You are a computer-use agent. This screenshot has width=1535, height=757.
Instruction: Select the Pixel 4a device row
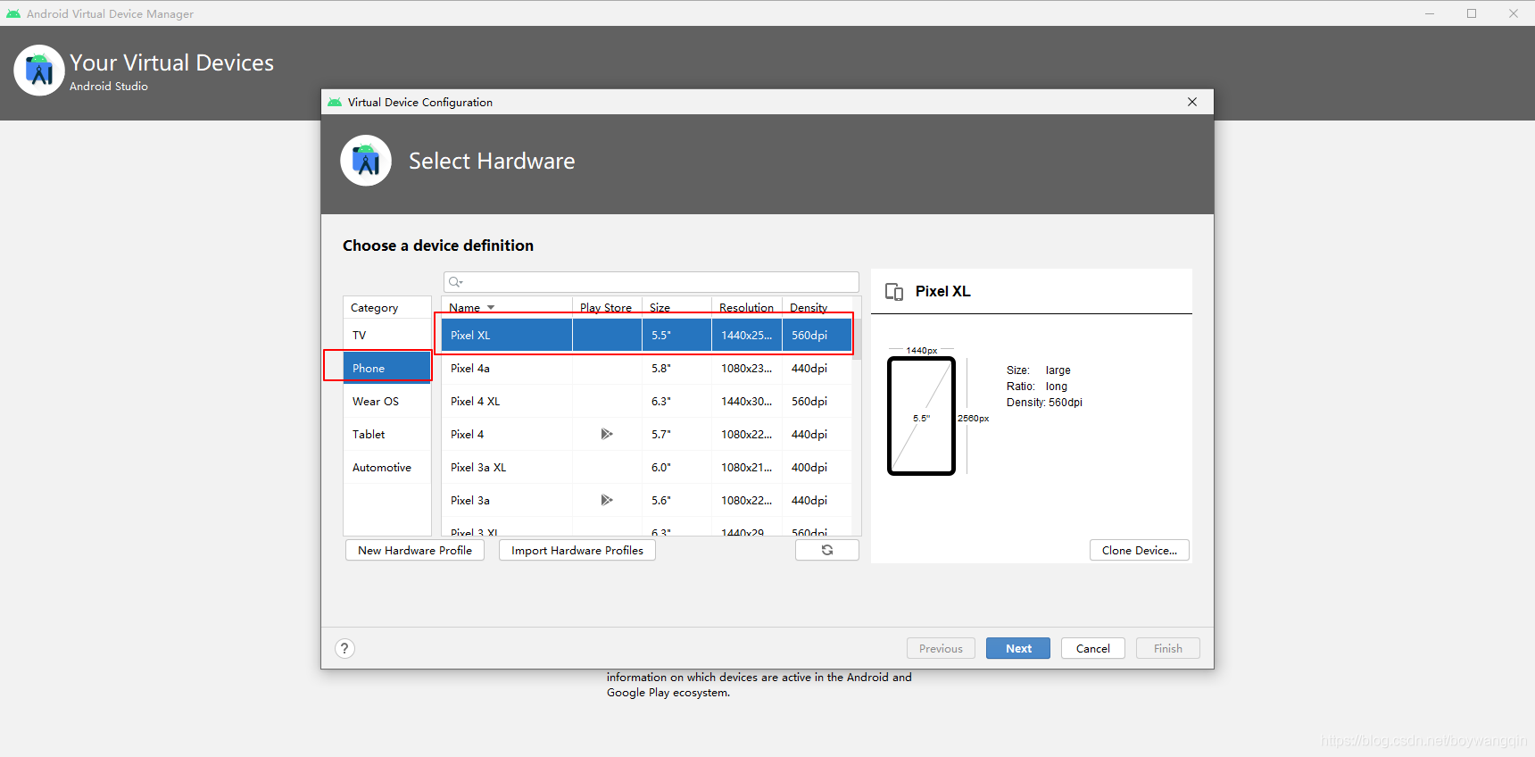(647, 368)
